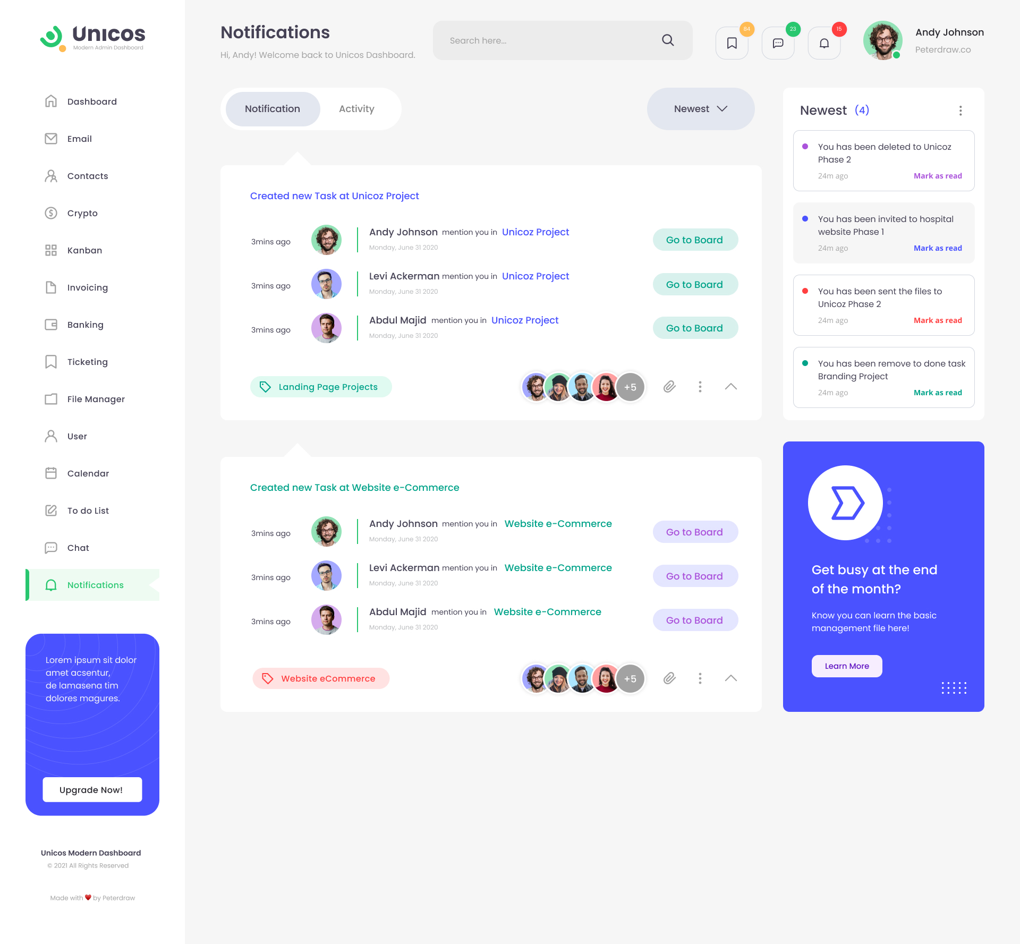Select the Notification tab
1020x944 pixels.
click(271, 108)
